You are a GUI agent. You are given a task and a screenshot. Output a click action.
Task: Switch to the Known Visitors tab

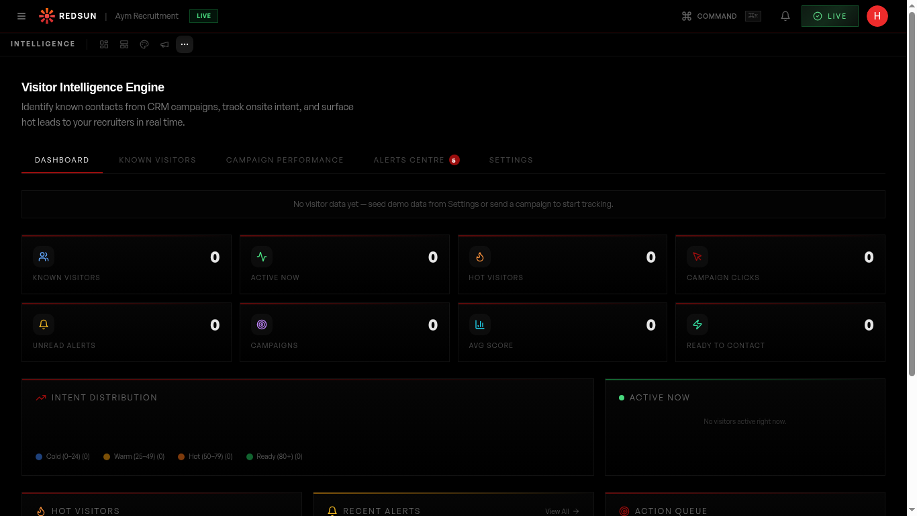157,160
